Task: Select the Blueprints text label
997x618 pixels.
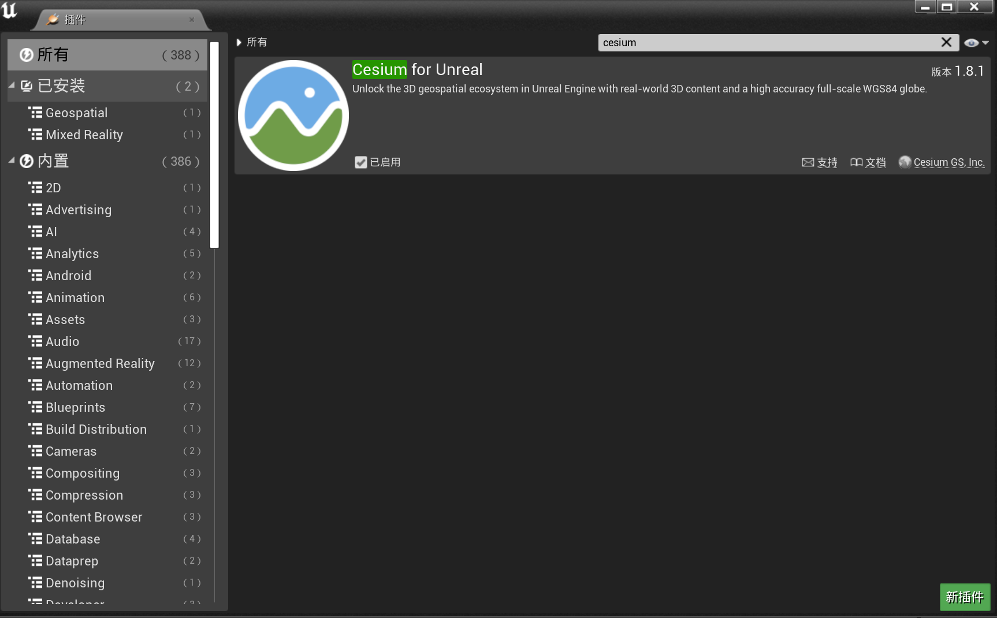Action: coord(76,407)
